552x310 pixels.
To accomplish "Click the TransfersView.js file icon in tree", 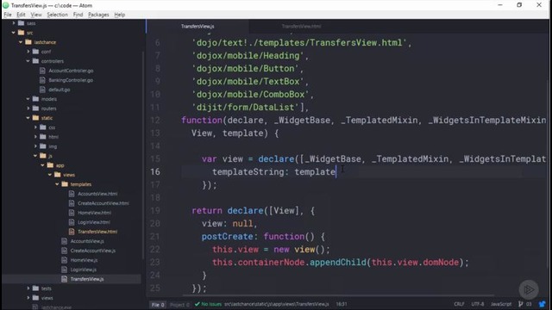I will point(64,279).
